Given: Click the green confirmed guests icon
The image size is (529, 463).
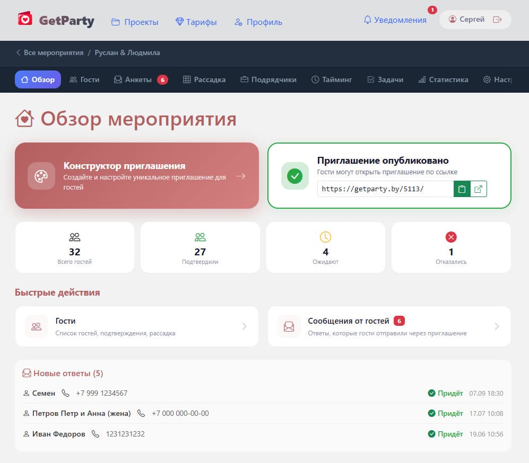Looking at the screenshot, I should (200, 237).
